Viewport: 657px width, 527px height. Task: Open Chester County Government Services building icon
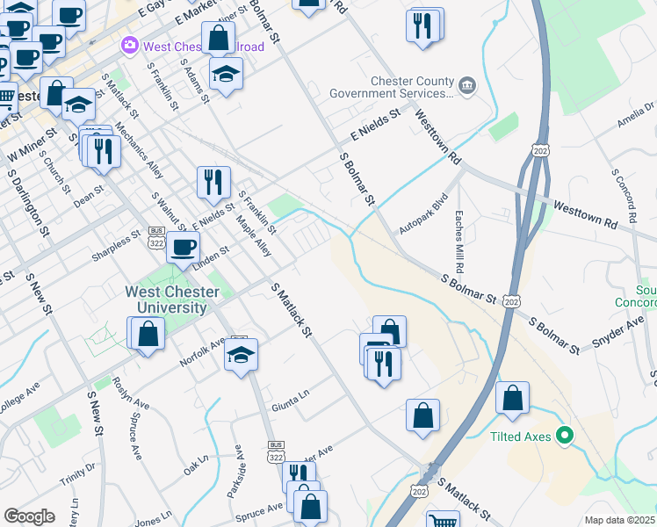tap(467, 86)
